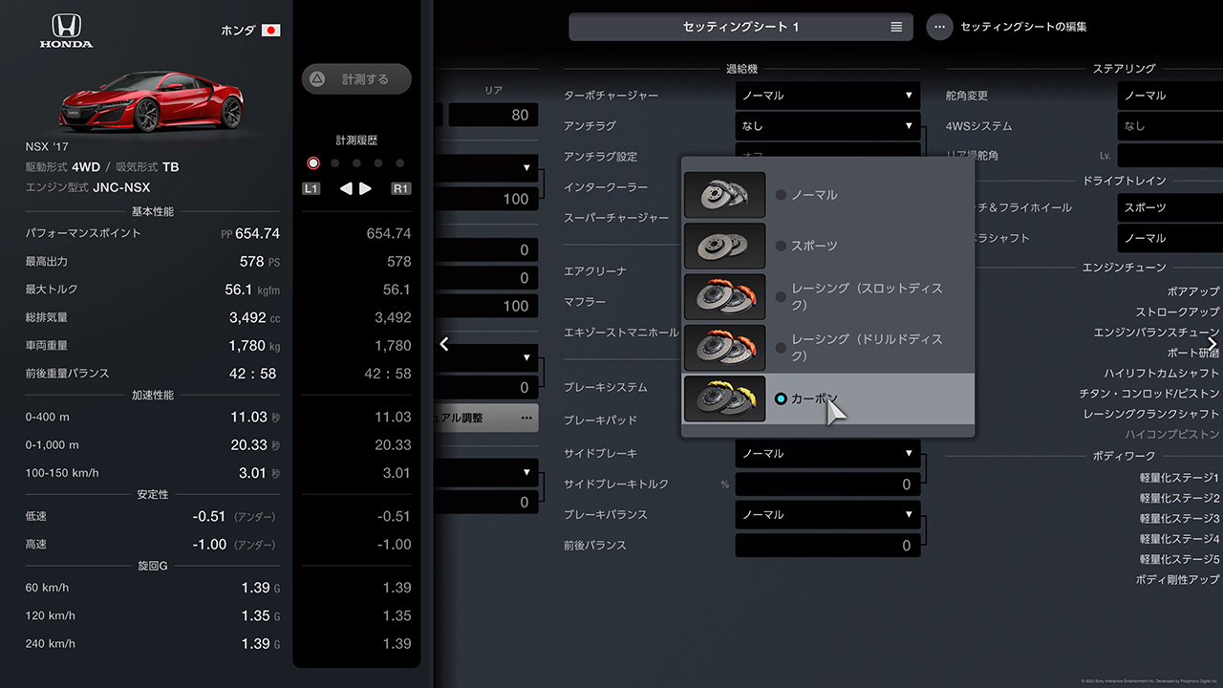The width and height of the screenshot is (1223, 688).
Task: Click the インタークーラー label
Action: [x=606, y=187]
